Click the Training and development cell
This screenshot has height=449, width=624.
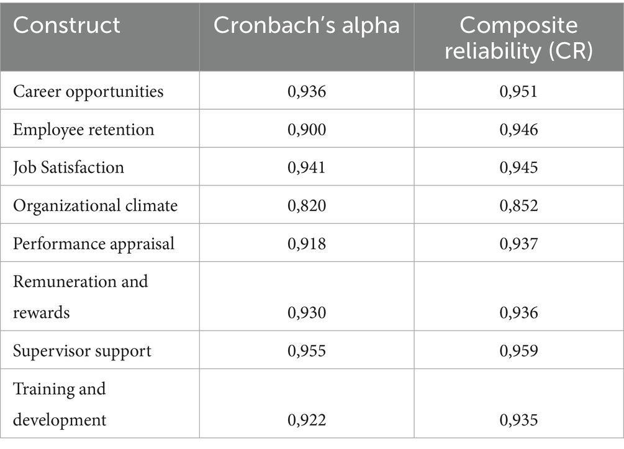60,404
